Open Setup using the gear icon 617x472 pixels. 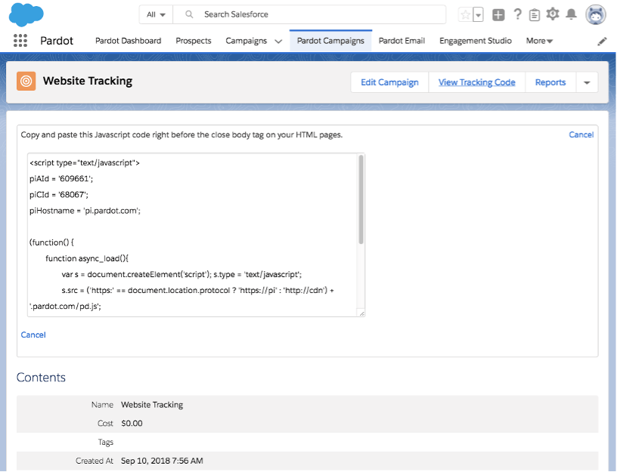(x=553, y=14)
